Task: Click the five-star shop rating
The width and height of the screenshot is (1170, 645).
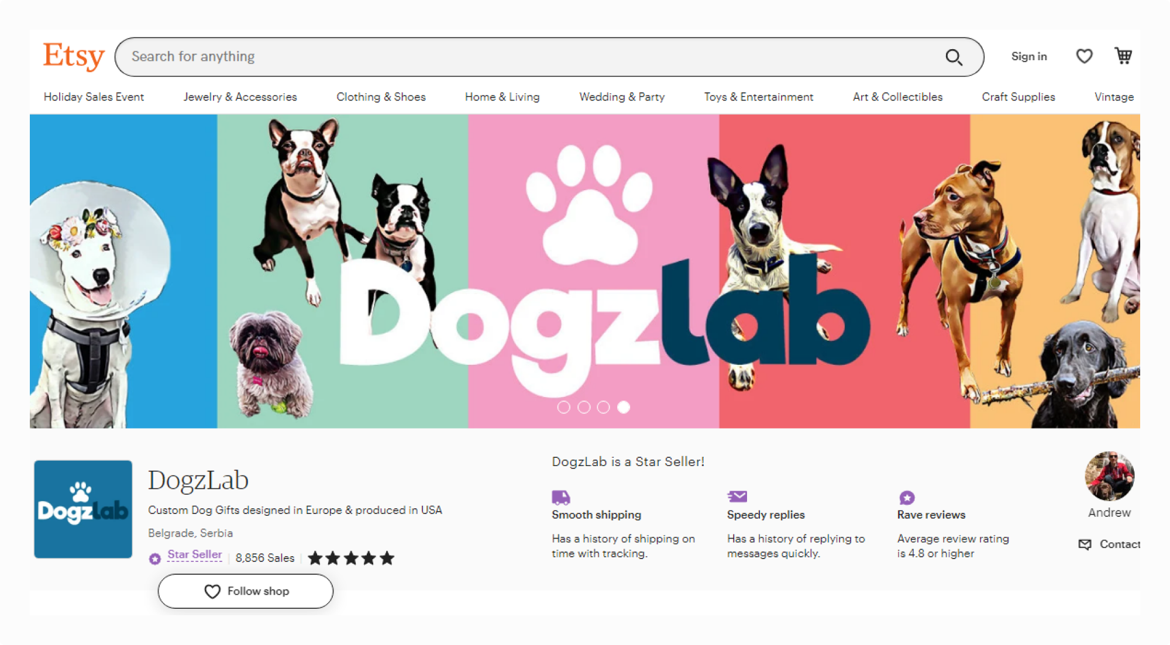Action: point(351,558)
